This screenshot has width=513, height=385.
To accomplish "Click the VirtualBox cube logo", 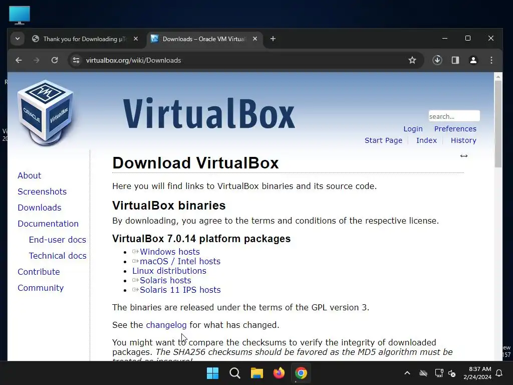I will (46, 112).
